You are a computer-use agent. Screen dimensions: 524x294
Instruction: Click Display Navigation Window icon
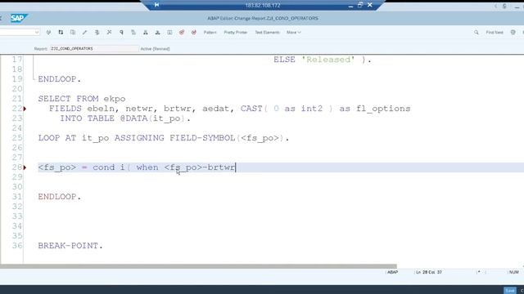[x=157, y=33]
